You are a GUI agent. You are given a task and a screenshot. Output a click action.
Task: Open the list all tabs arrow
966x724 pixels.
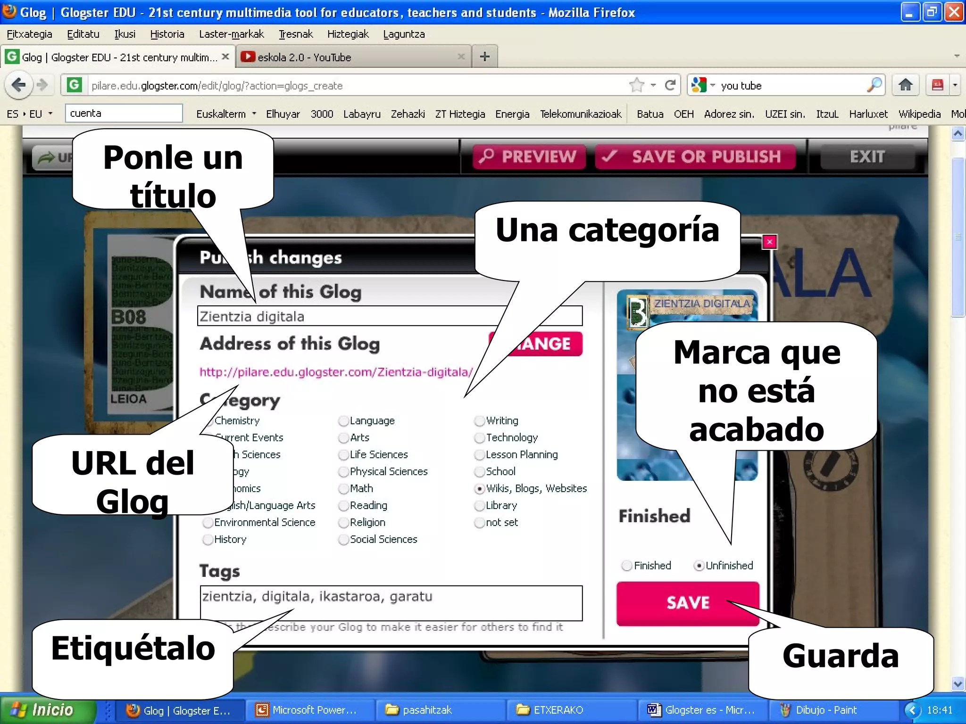[957, 56]
